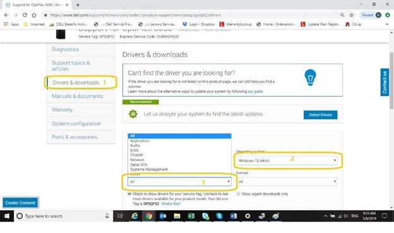Open Manuals & documents section
The height and width of the screenshot is (233, 394).
78,96
